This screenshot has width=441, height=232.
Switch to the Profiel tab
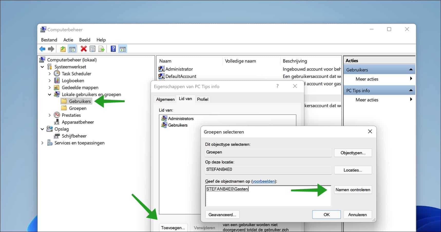[x=203, y=99]
